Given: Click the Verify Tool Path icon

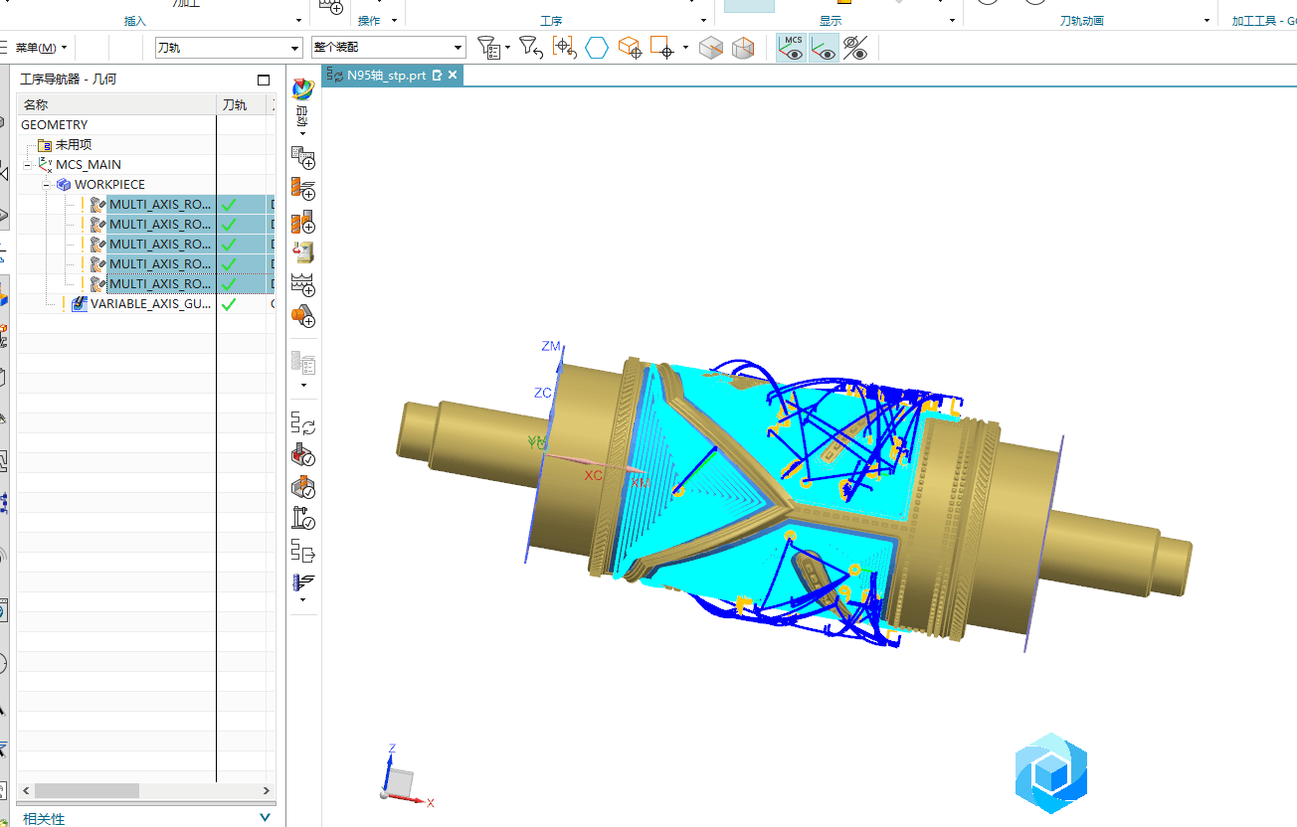Looking at the screenshot, I should coord(302,456).
